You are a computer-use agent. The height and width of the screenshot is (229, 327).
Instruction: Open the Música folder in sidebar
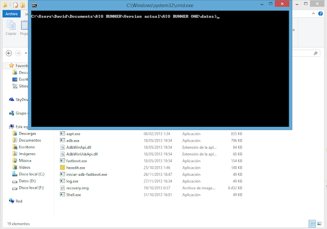click(x=22, y=161)
